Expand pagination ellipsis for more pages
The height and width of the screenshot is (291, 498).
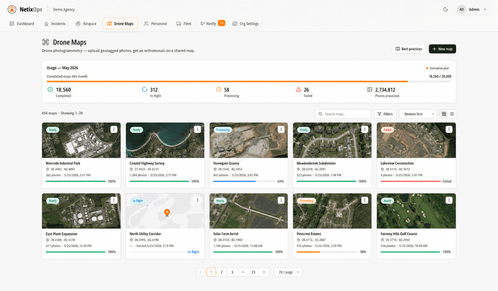(x=243, y=272)
